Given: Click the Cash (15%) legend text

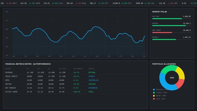Looking at the screenshot, I should [161, 99].
